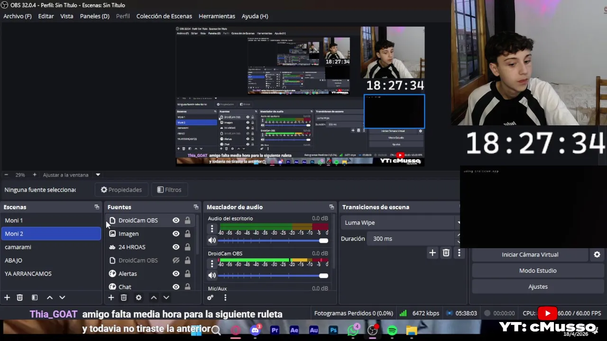Open the Ayuda menu

(x=255, y=16)
